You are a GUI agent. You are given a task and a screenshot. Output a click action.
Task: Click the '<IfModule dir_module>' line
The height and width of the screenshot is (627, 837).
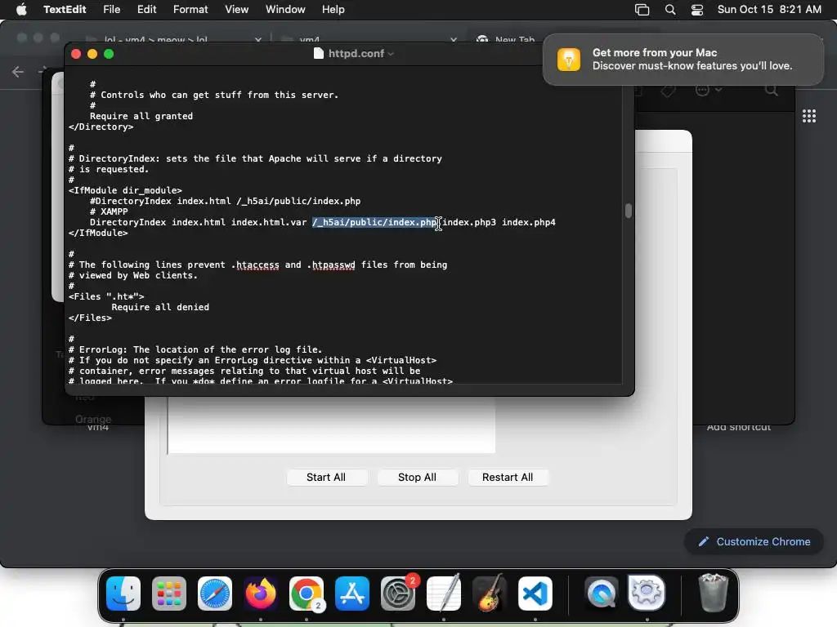click(x=125, y=190)
